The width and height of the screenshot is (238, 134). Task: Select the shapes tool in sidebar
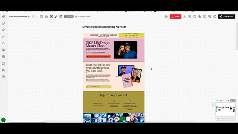tap(3, 30)
